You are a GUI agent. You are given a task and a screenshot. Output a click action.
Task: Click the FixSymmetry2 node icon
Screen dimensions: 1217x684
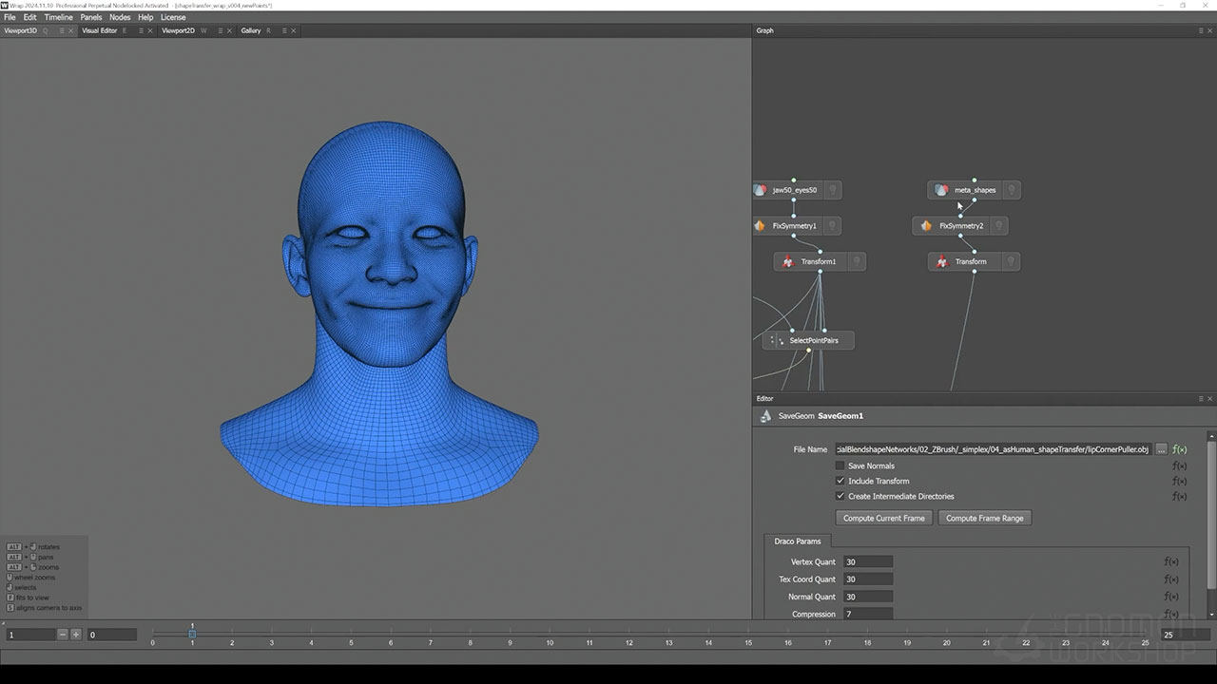(926, 226)
